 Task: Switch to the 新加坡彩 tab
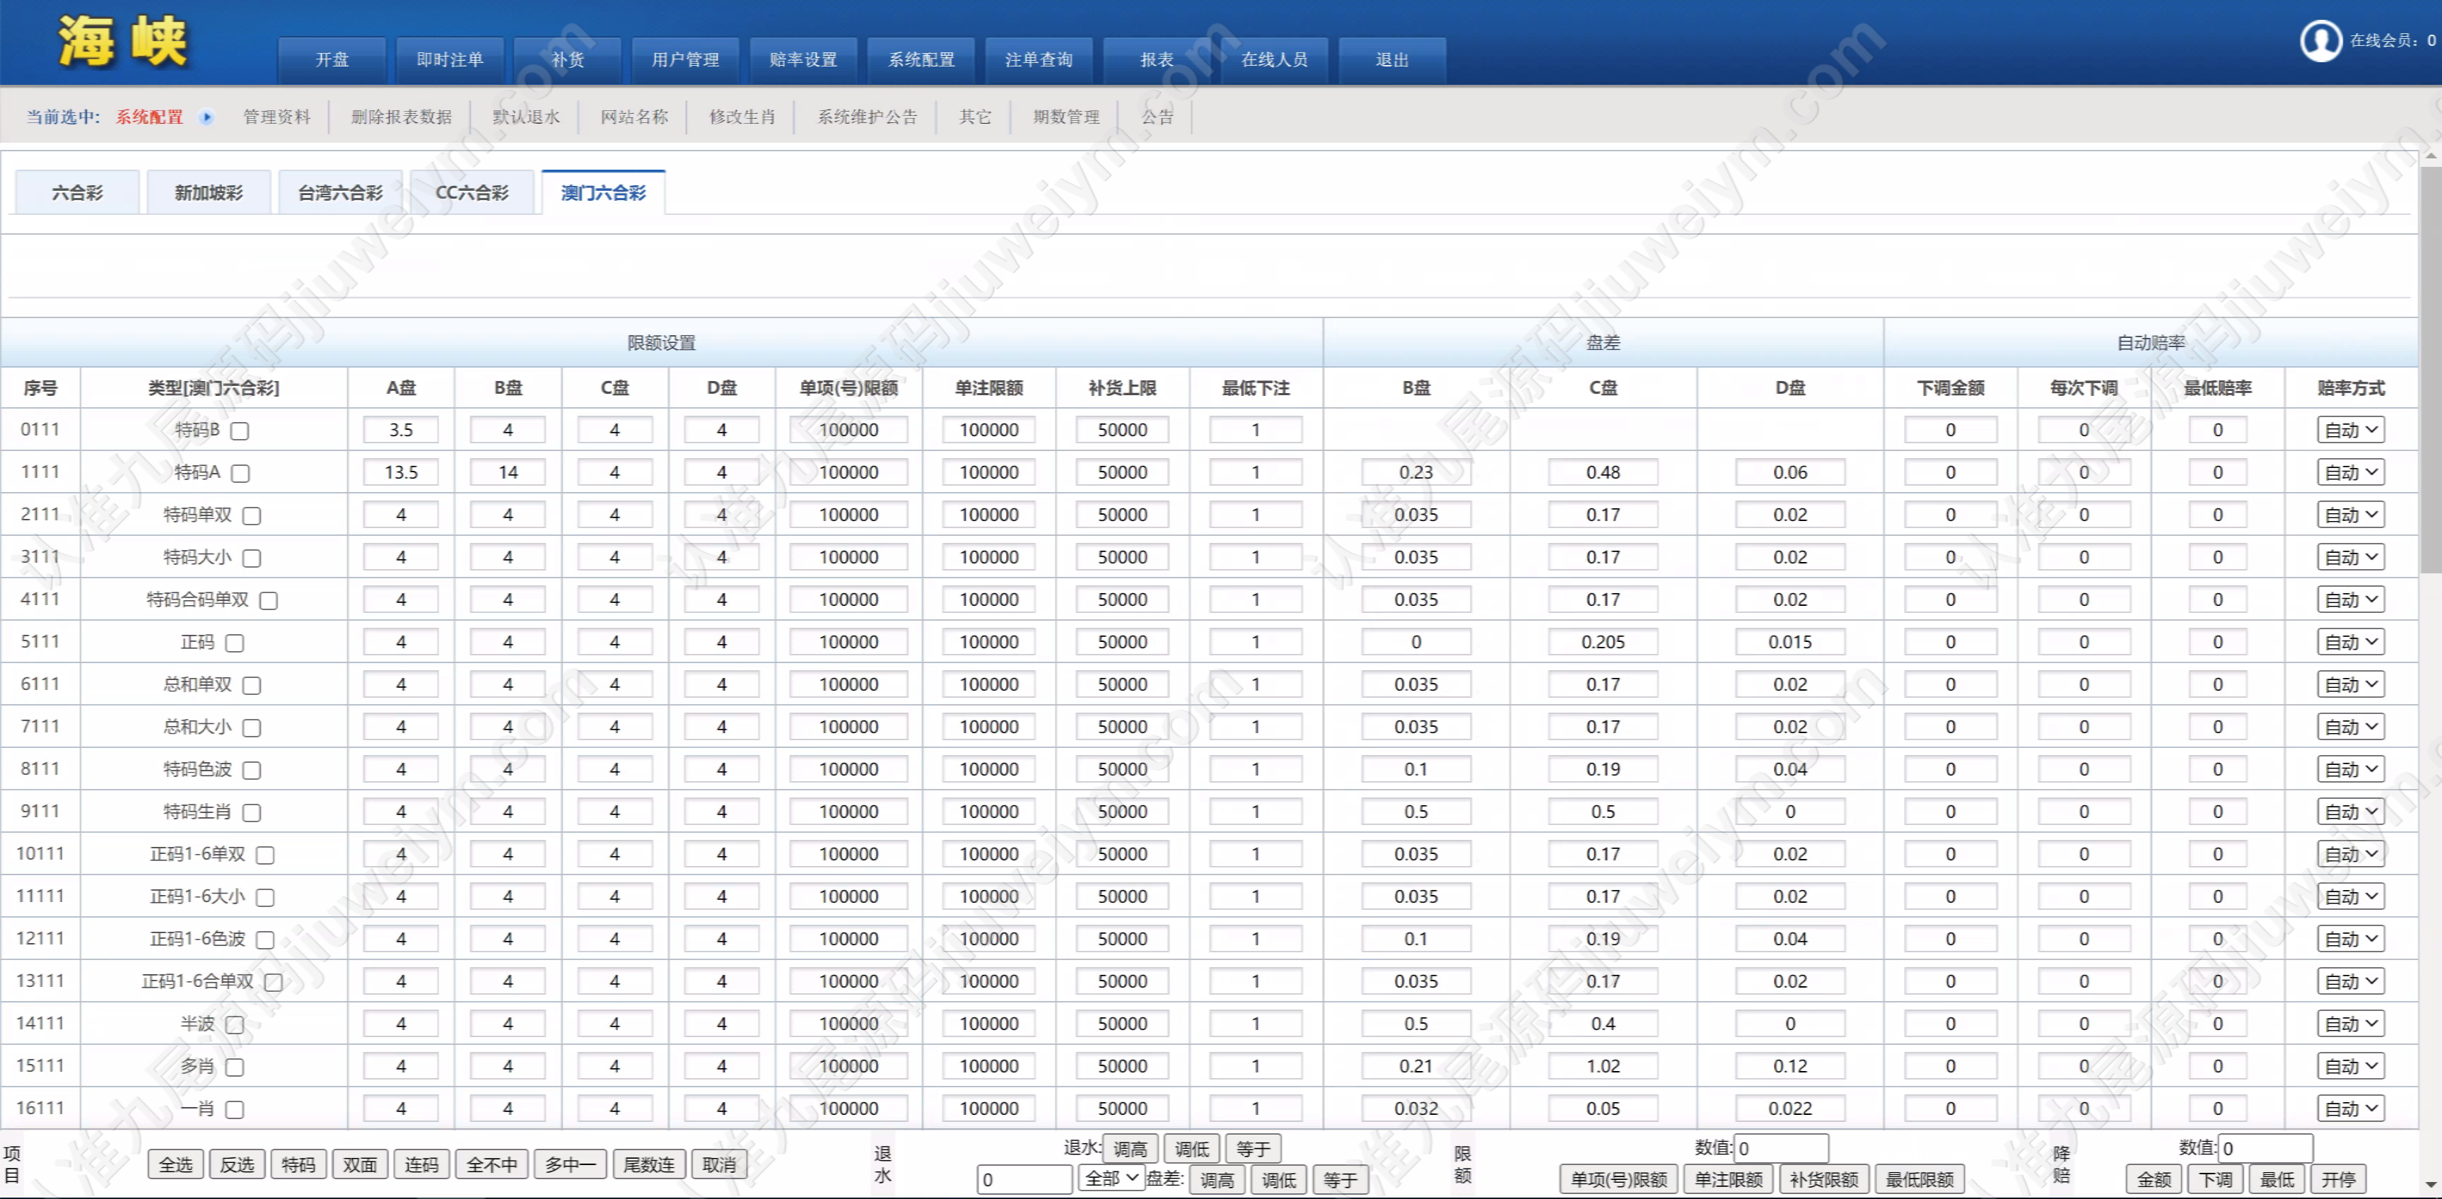point(209,192)
